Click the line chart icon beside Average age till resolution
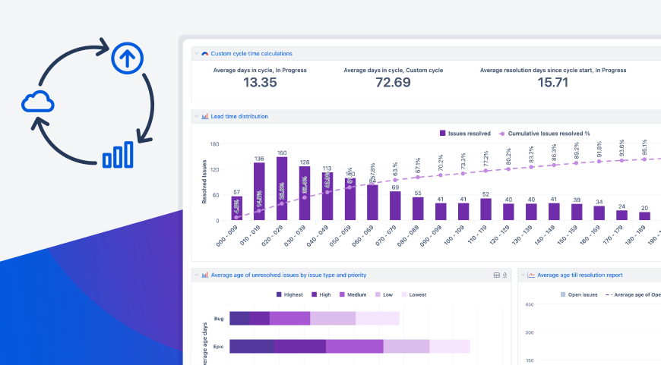The image size is (661, 365). click(531, 275)
